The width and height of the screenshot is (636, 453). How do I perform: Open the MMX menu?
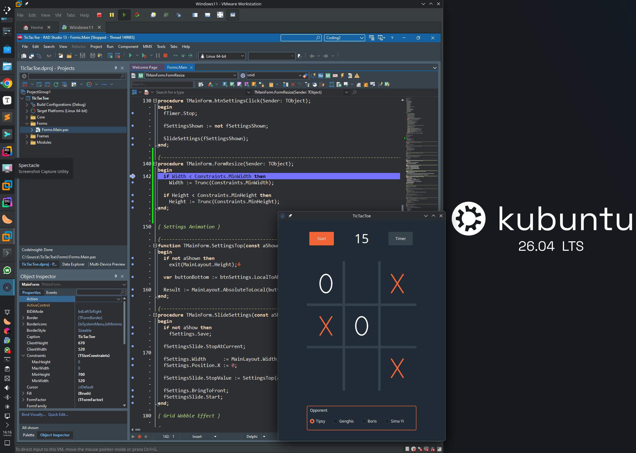[x=147, y=46]
